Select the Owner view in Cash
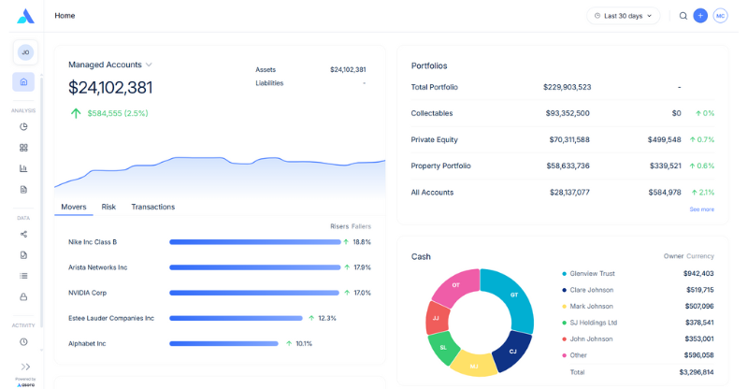The height and width of the screenshot is (389, 748). click(673, 256)
